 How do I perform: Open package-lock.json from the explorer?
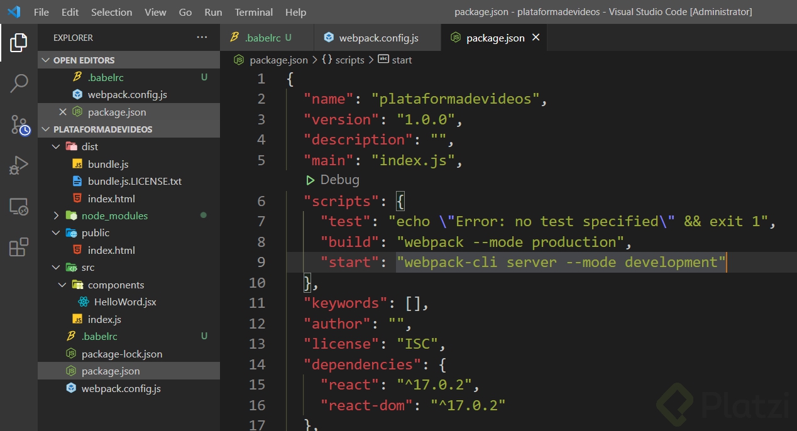(x=122, y=354)
